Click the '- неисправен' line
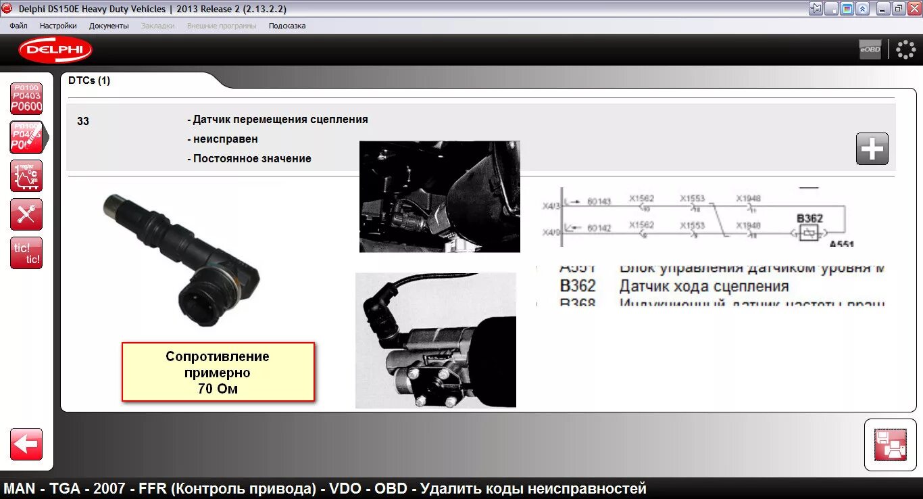The image size is (923, 499). [223, 139]
